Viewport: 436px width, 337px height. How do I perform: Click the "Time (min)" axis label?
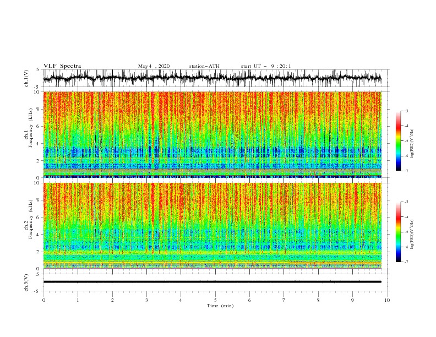tap(220, 306)
